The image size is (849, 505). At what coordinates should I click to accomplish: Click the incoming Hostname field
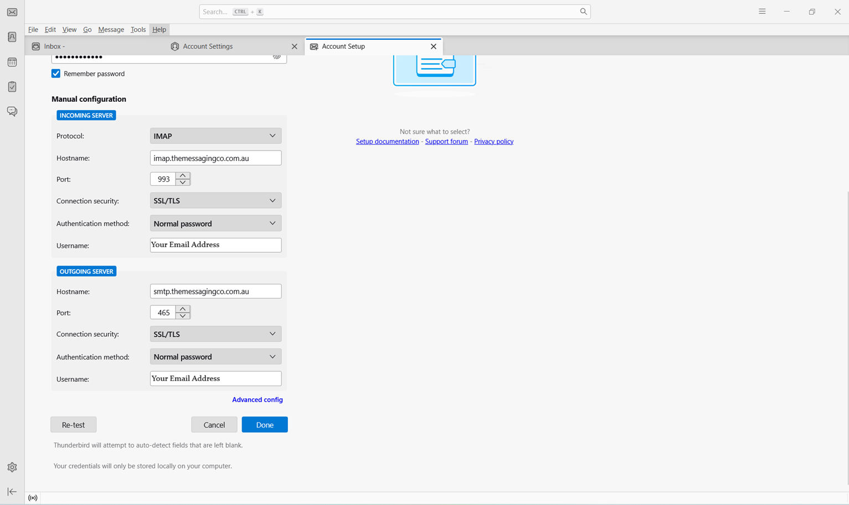[215, 158]
